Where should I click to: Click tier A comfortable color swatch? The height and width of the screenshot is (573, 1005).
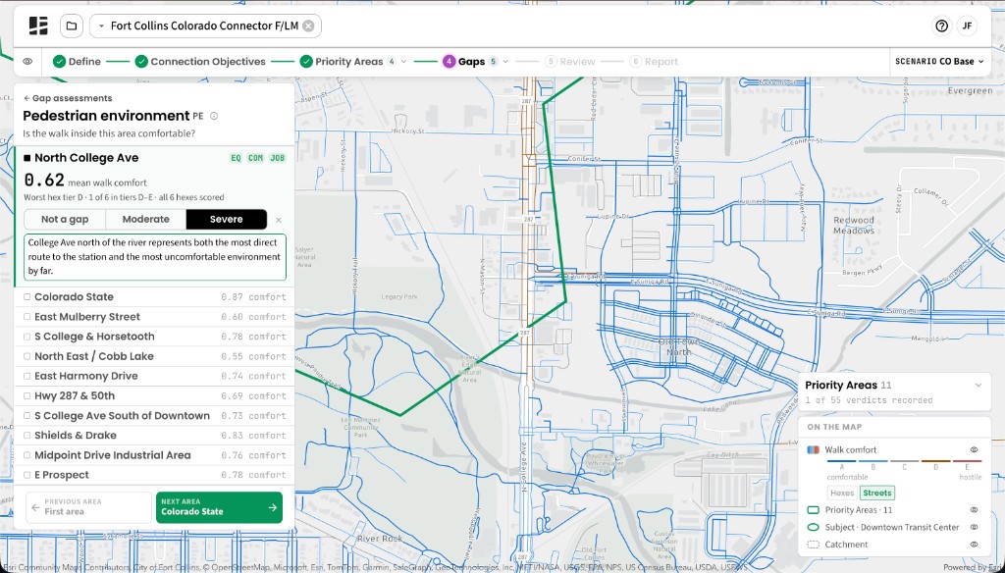pos(841,461)
